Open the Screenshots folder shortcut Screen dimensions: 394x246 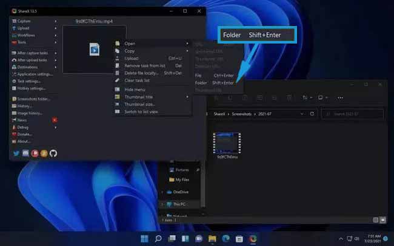click(x=33, y=99)
